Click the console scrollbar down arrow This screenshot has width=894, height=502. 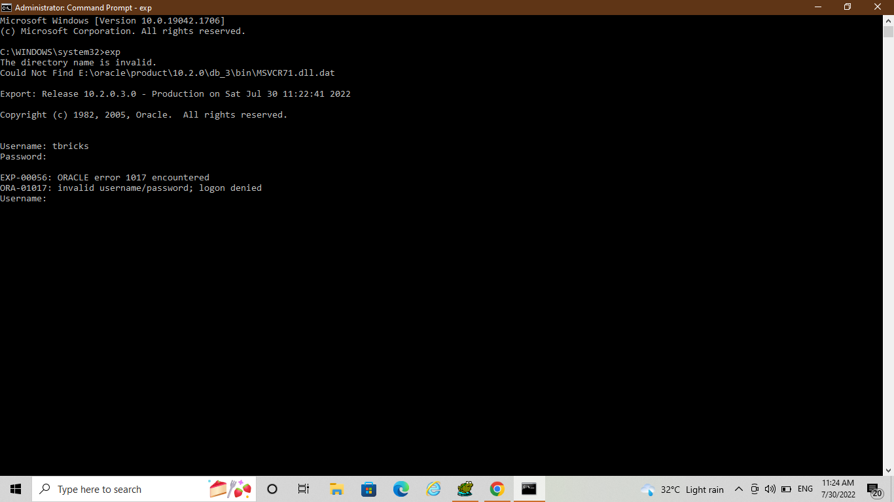pos(888,470)
